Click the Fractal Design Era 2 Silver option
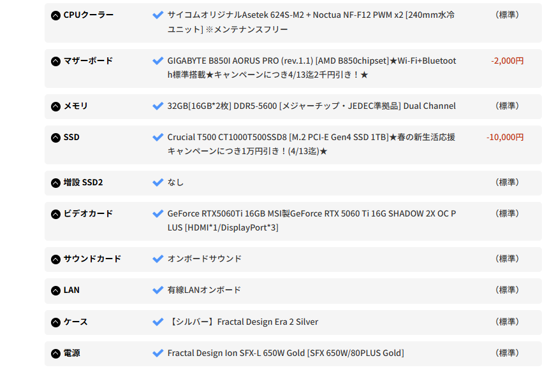This screenshot has width=556, height=370. coord(243,322)
